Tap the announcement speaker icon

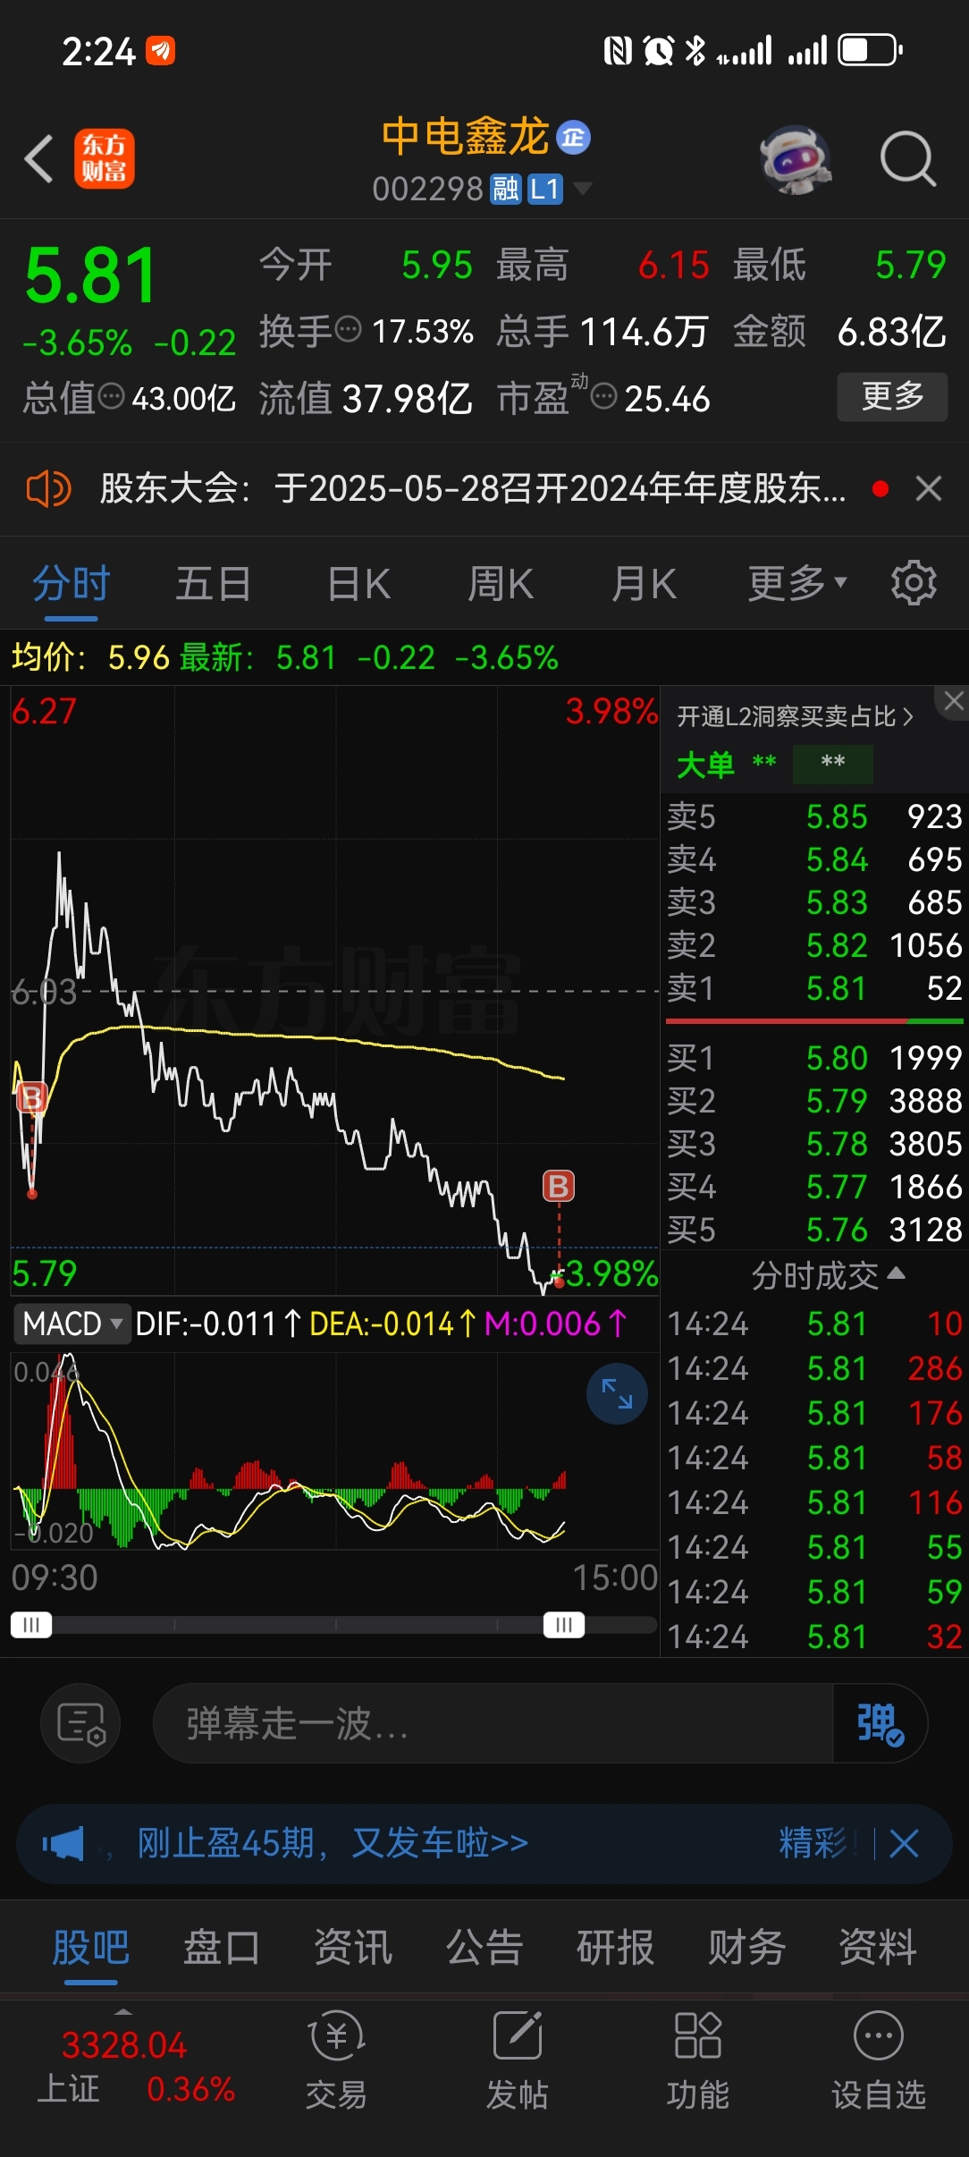click(48, 489)
